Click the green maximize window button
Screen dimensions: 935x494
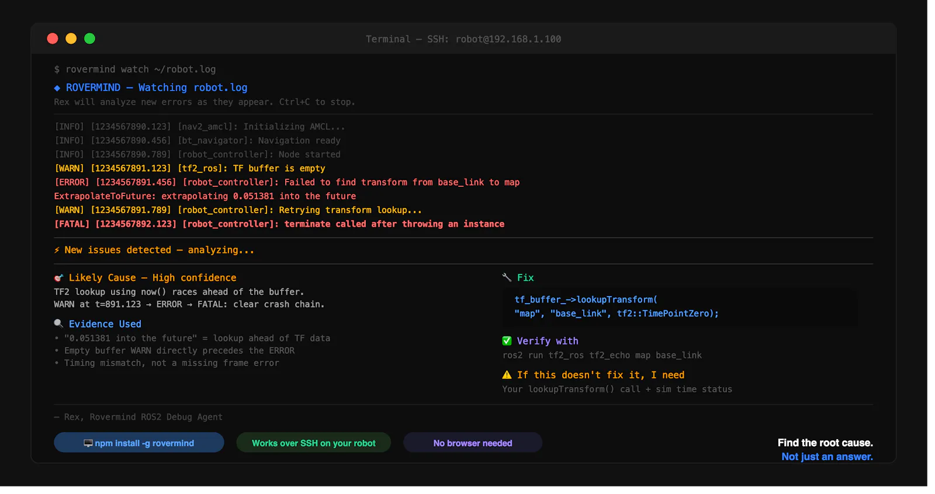point(89,39)
